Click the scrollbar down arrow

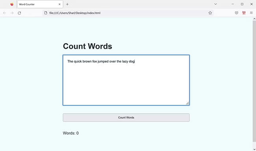point(254,149)
